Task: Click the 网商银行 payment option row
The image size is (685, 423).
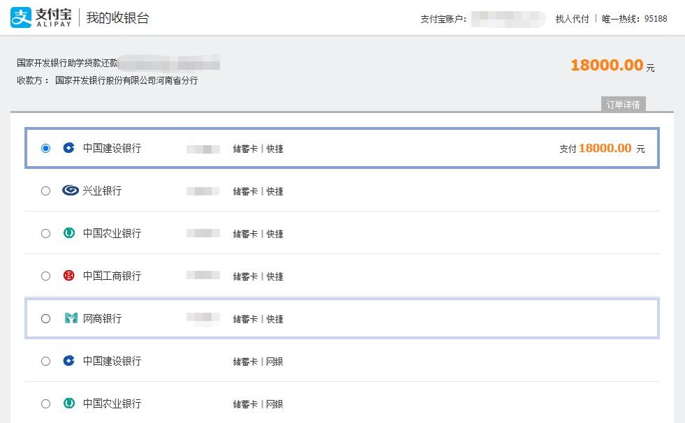Action: tap(342, 318)
